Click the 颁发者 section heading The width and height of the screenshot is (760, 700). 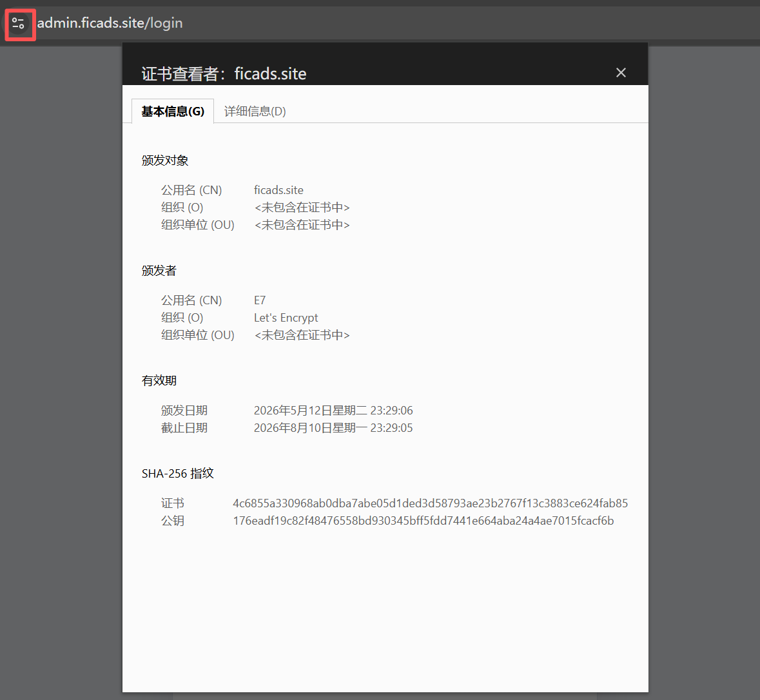pos(159,271)
